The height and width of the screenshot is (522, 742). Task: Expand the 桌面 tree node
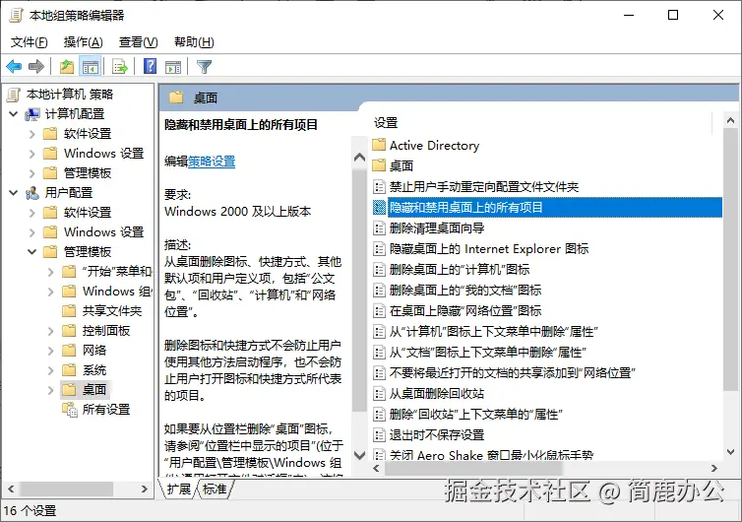pos(50,390)
